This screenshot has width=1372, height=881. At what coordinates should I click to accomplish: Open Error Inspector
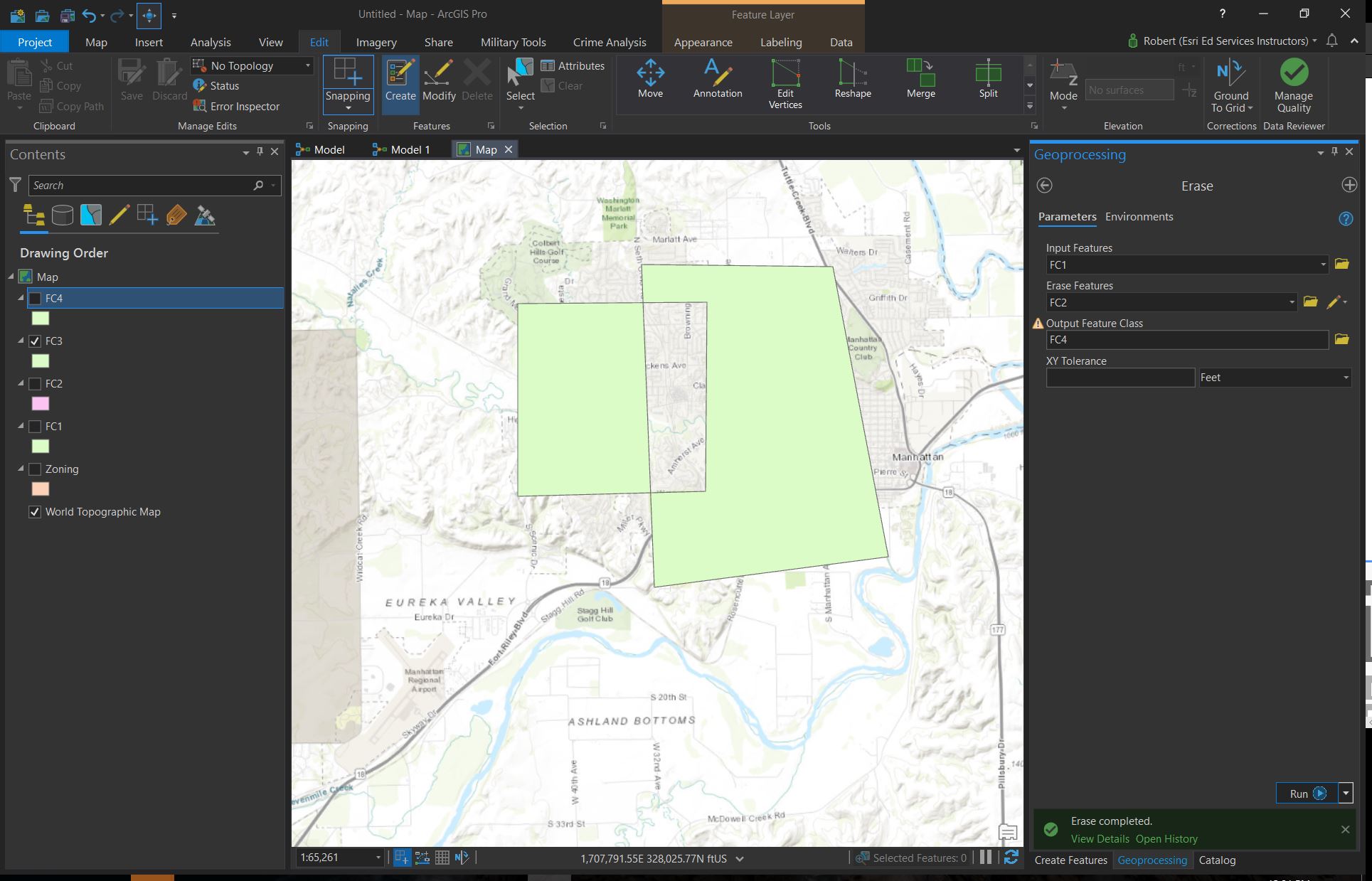[238, 106]
